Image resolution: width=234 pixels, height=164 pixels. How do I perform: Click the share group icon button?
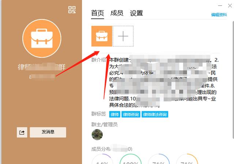22,133
